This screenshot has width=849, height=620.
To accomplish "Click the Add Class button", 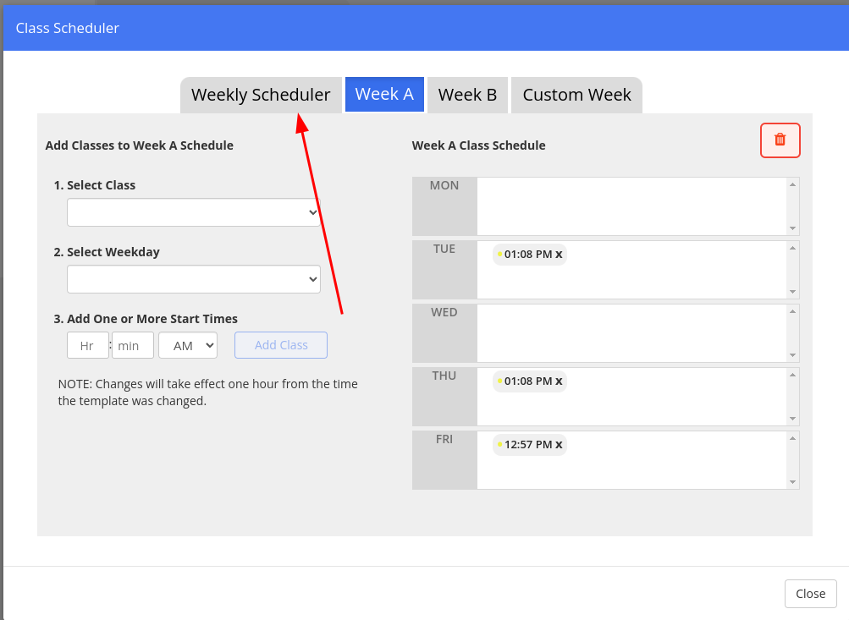I will [281, 345].
